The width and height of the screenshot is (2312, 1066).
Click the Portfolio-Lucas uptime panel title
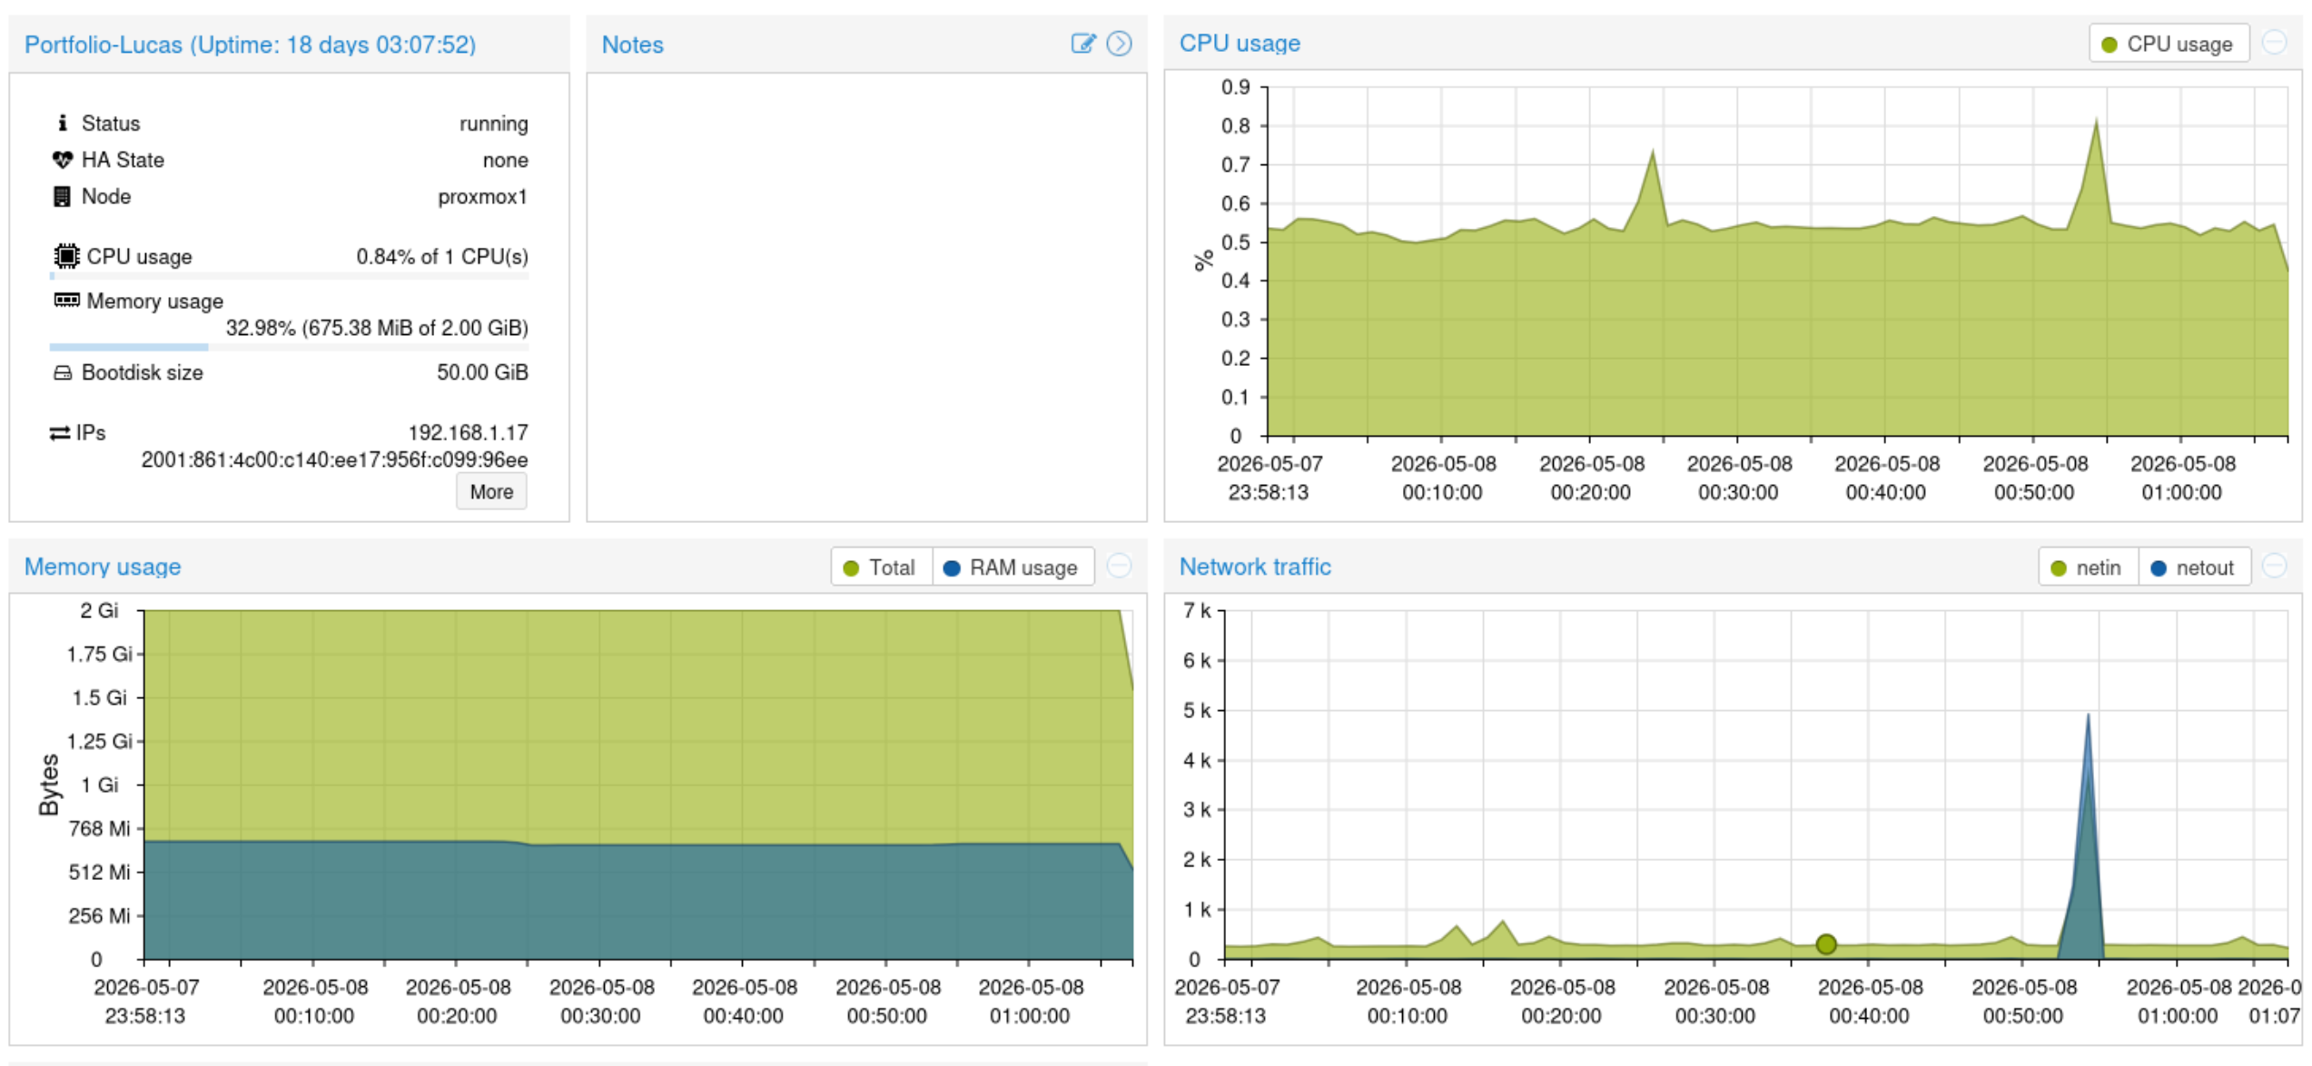(250, 44)
